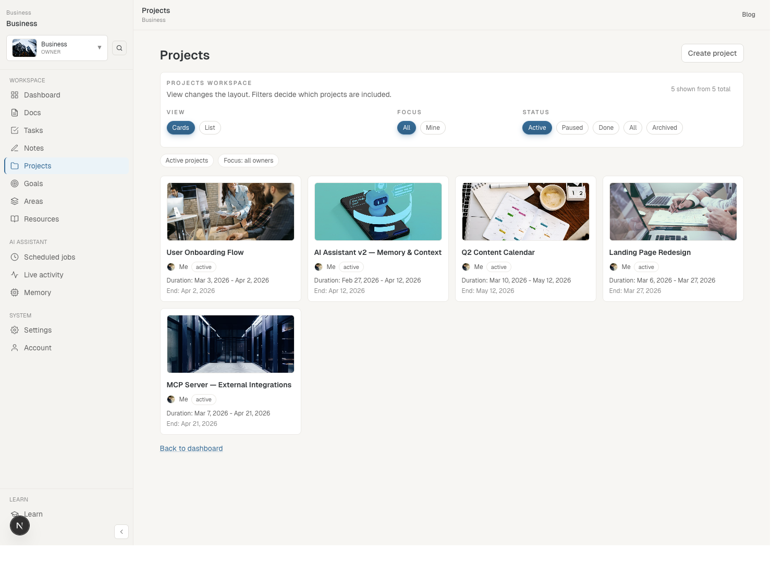Open the Q2 Content Calendar card thumbnail
This screenshot has width=771, height=563.
tap(525, 212)
